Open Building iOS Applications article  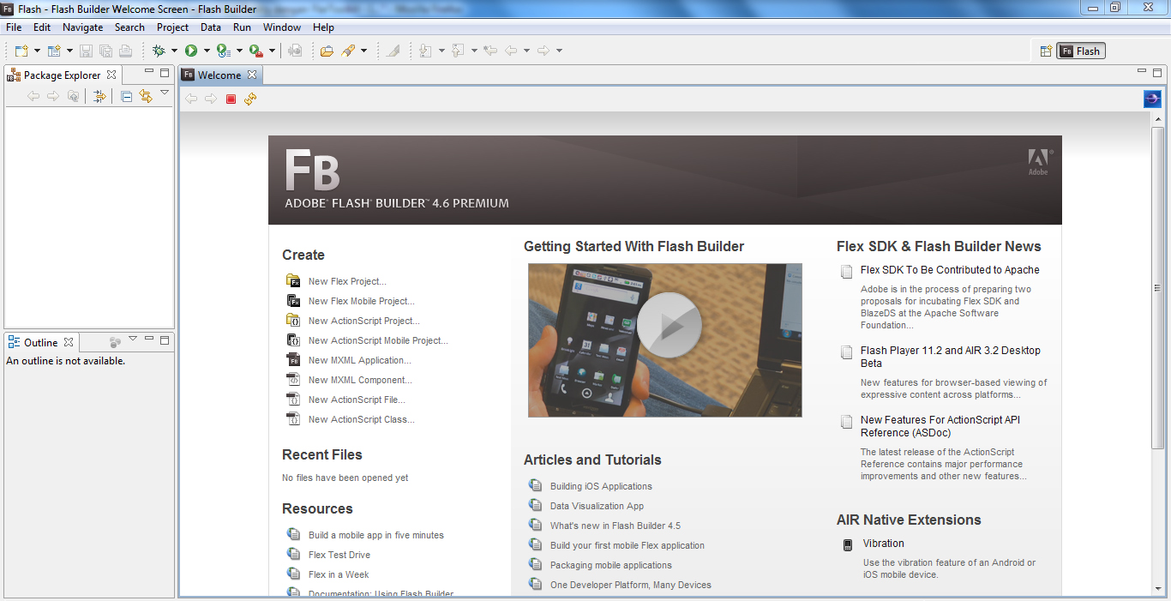(601, 486)
